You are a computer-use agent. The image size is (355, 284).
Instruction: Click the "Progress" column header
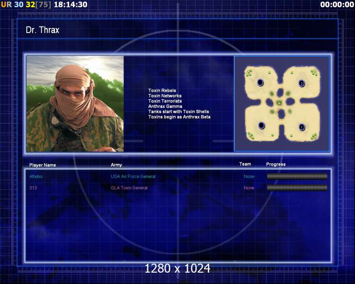click(x=276, y=164)
